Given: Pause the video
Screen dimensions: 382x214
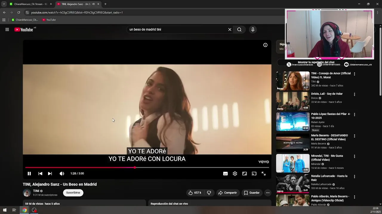Looking at the screenshot, I should pyautogui.click(x=29, y=174).
